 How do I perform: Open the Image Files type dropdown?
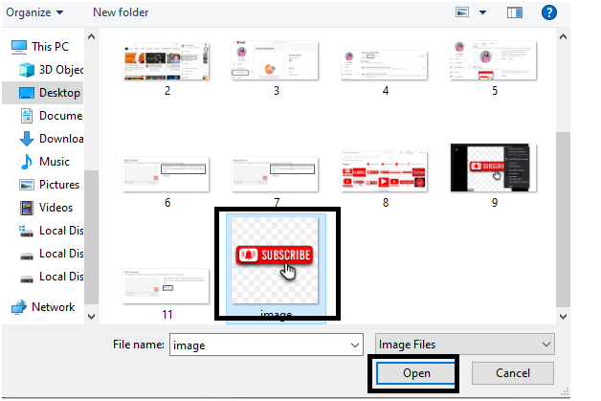(x=465, y=345)
